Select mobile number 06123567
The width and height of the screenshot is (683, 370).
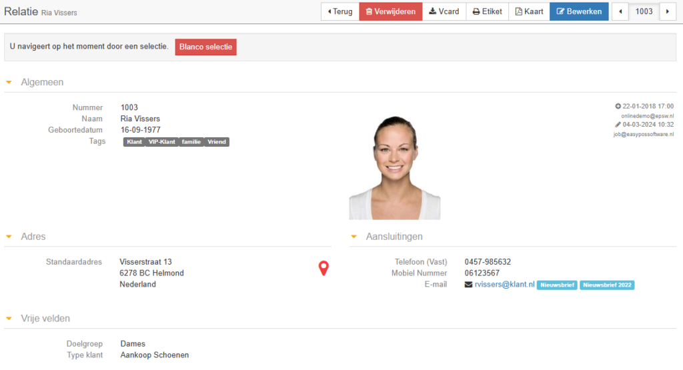click(x=482, y=273)
